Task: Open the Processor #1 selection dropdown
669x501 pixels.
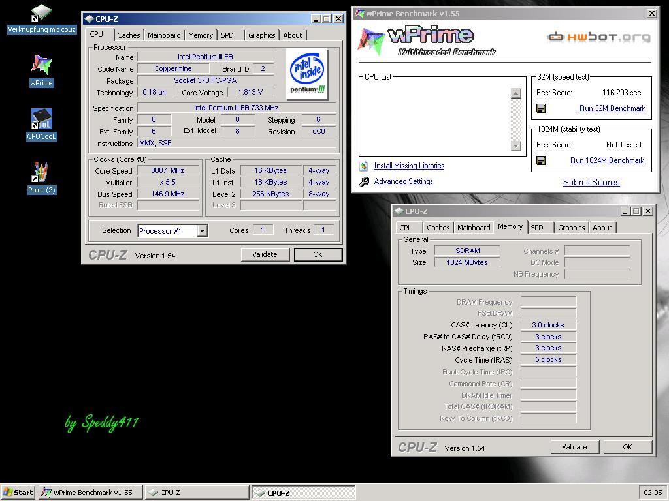Action: 203,230
